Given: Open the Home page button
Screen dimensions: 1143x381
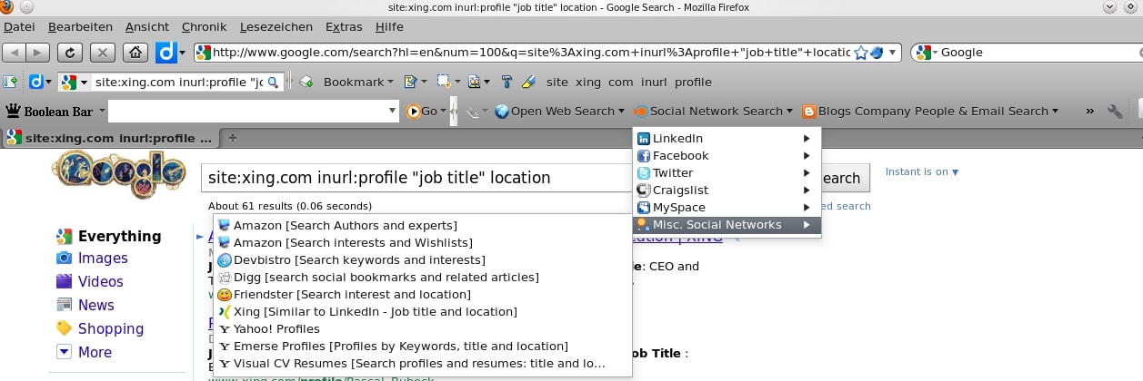Looking at the screenshot, I should pyautogui.click(x=135, y=53).
